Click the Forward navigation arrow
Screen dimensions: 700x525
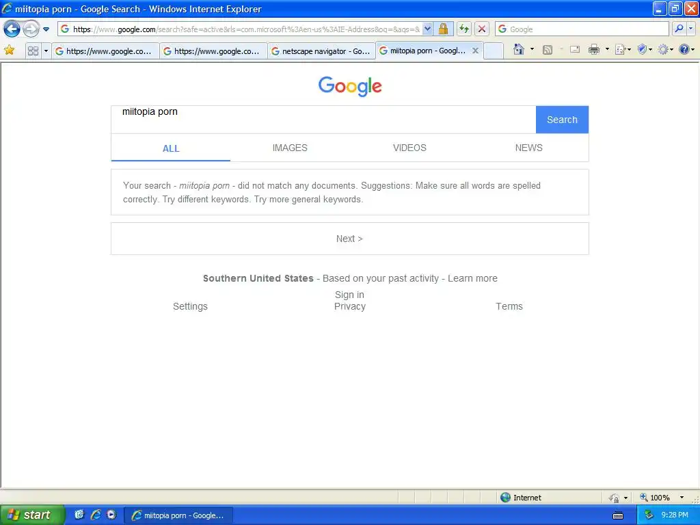coord(31,29)
